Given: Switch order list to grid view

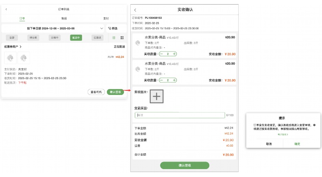Looking at the screenshot, I should pos(122,37).
